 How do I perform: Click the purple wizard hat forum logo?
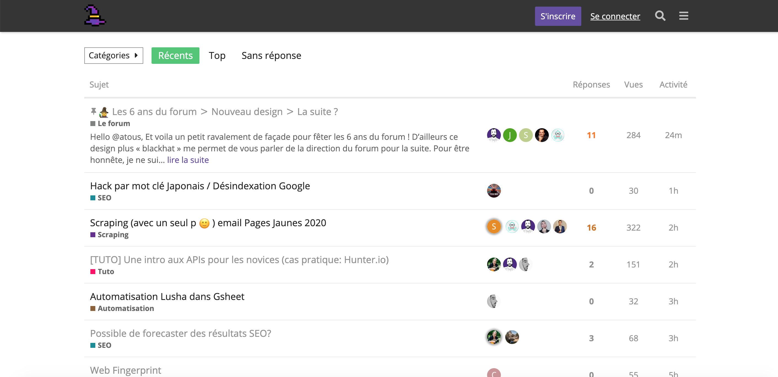click(95, 16)
